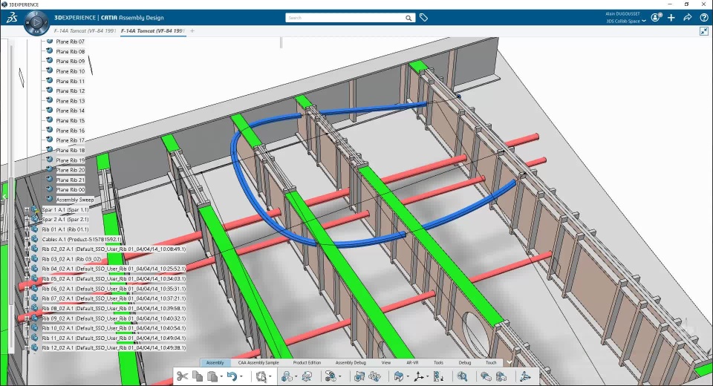Click the blue curved-arrow part icon
Image resolution: width=713 pixels, height=386 pixels.
point(399,376)
